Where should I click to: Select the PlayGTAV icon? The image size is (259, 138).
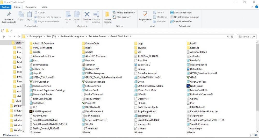pyautogui.click(x=83, y=103)
